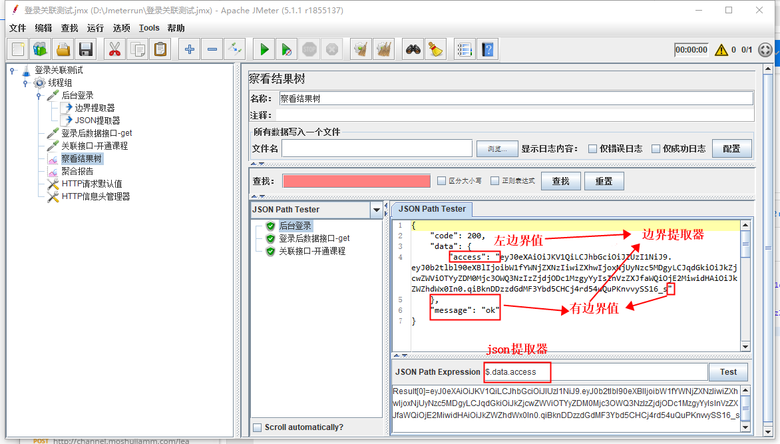780x444 pixels.
Task: Open the 选项 menu
Action: coord(121,29)
